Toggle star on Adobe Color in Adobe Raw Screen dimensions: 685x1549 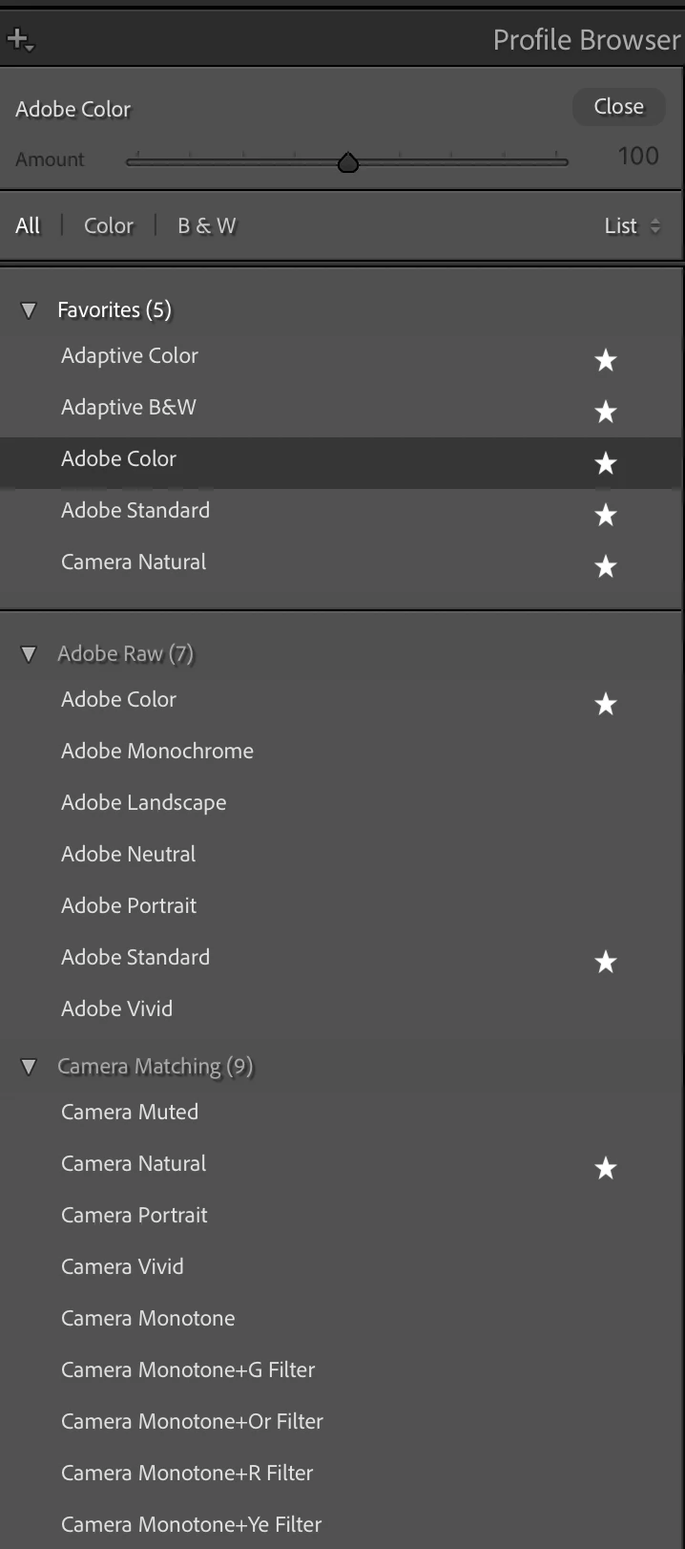tap(606, 704)
